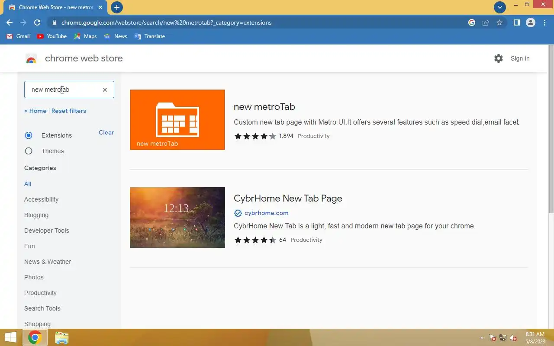The image size is (554, 346).
Task: Open the side panel icon
Action: tap(516, 22)
